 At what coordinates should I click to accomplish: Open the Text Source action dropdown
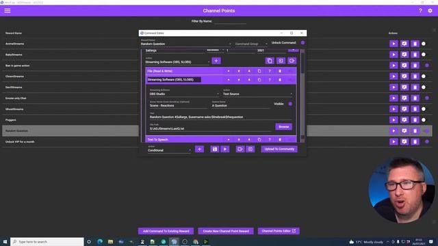(257, 94)
